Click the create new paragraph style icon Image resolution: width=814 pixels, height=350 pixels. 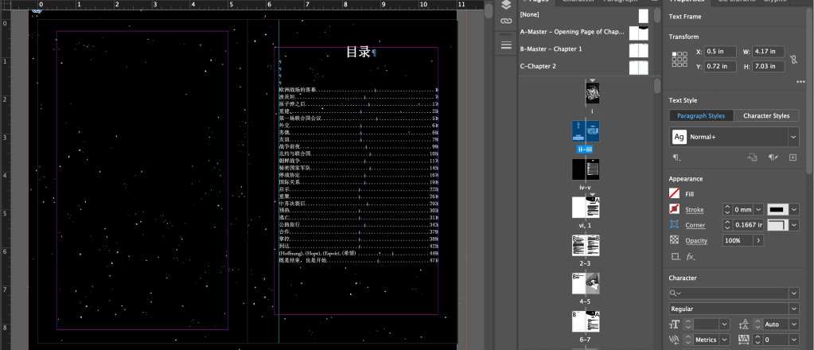pyautogui.click(x=793, y=157)
